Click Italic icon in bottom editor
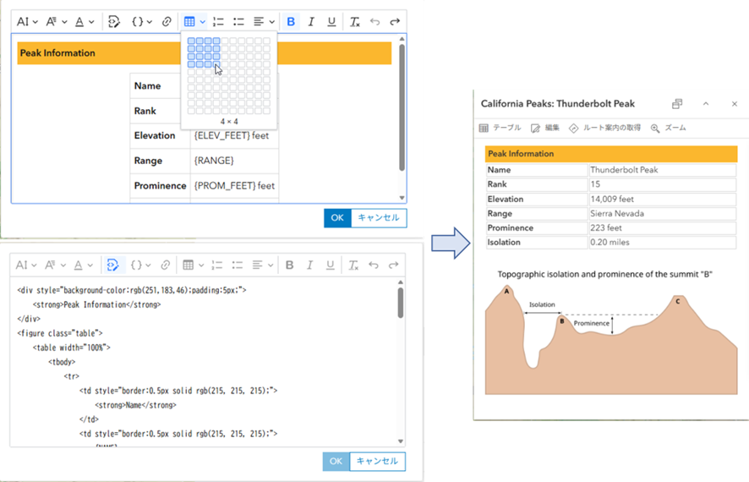This screenshot has height=482, width=749. (x=309, y=266)
